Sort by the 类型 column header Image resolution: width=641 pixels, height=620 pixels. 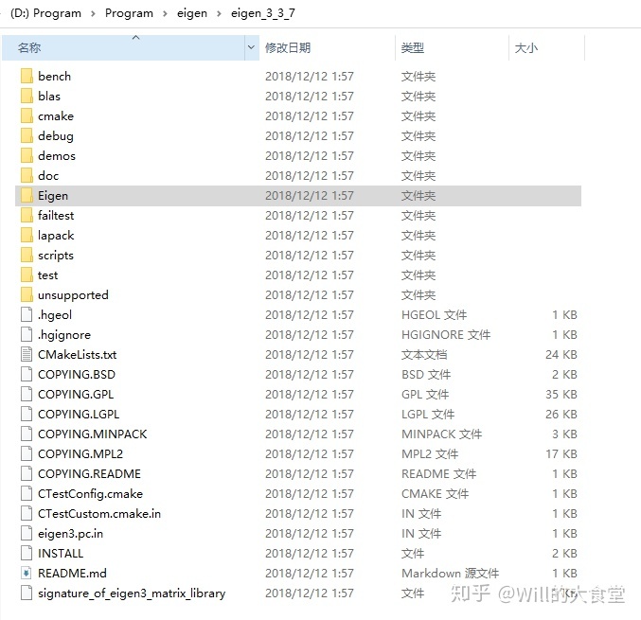[453, 47]
